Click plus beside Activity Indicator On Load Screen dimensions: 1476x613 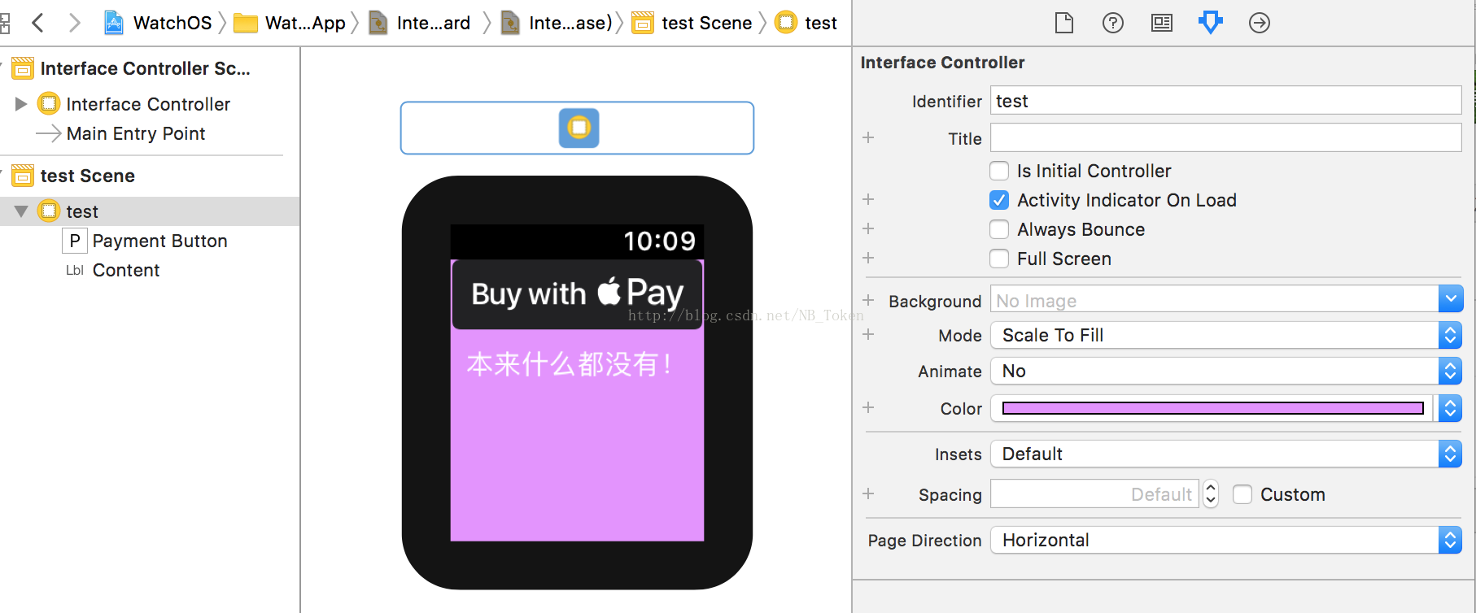[x=868, y=199]
